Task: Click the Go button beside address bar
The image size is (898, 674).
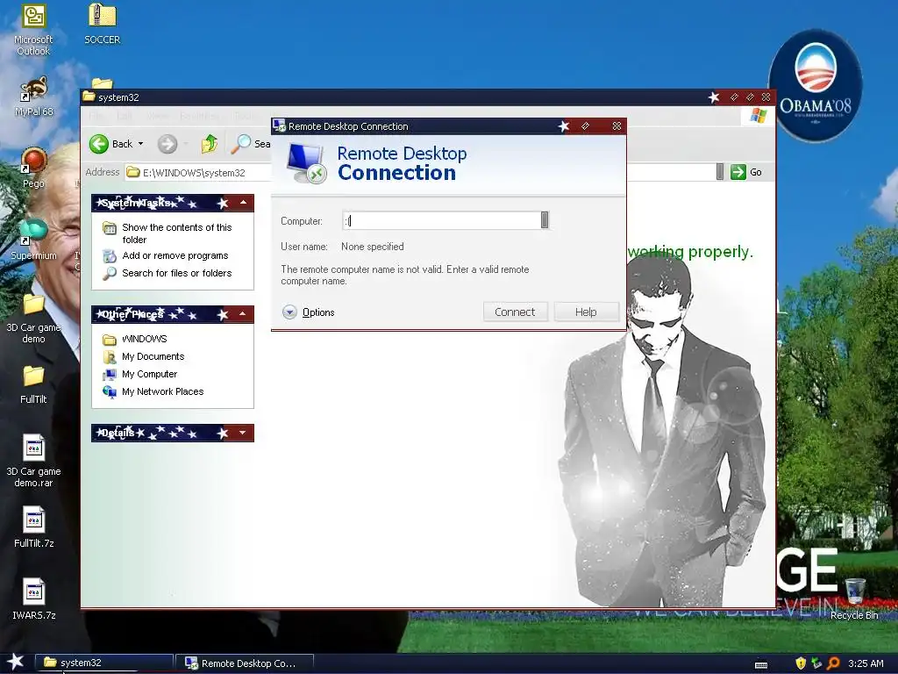Action: (746, 172)
